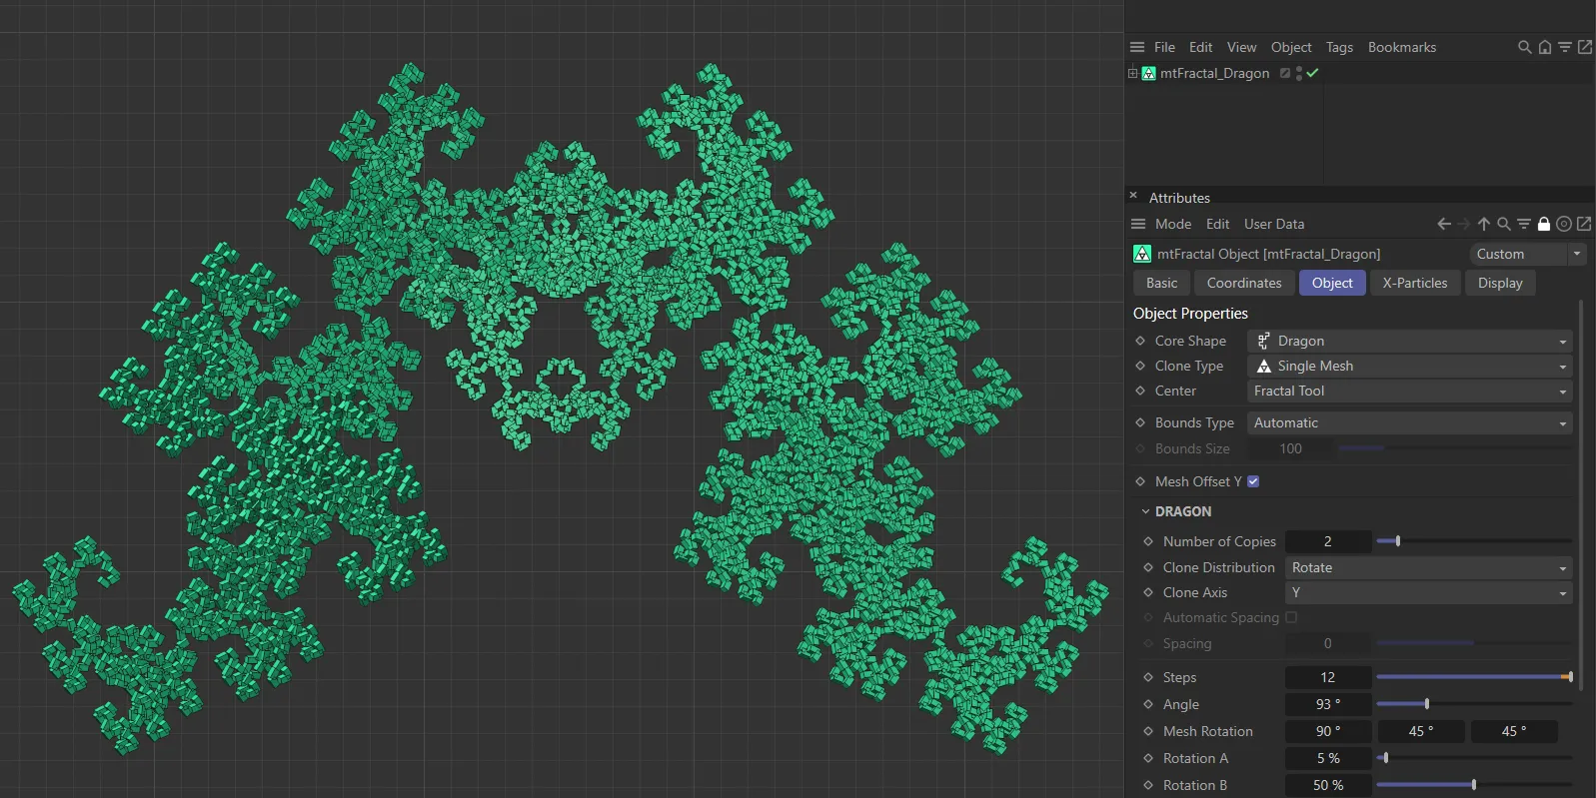Go back with the Attributes left arrow

click(x=1444, y=224)
